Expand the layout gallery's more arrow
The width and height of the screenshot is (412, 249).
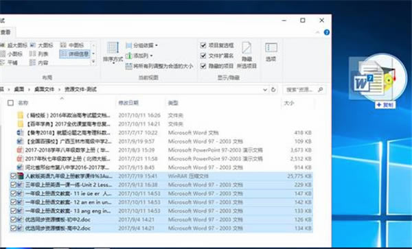pos(93,62)
